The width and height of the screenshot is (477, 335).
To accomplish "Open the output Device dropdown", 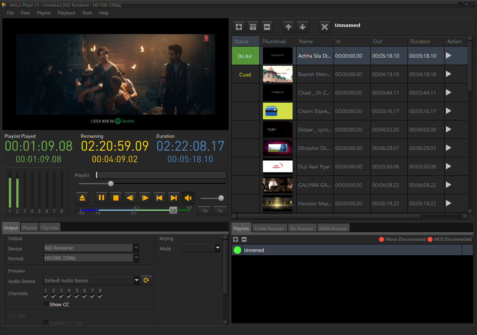I will coord(136,248).
